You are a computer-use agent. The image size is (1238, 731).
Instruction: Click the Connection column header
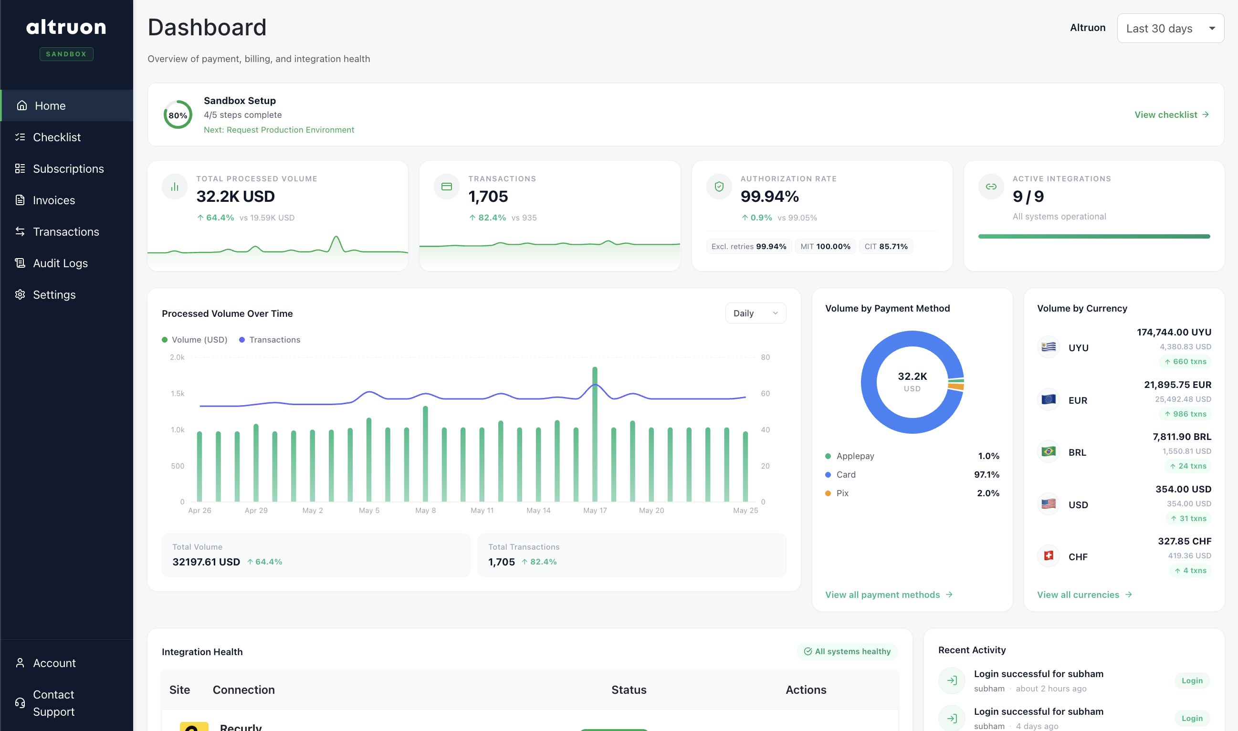243,689
